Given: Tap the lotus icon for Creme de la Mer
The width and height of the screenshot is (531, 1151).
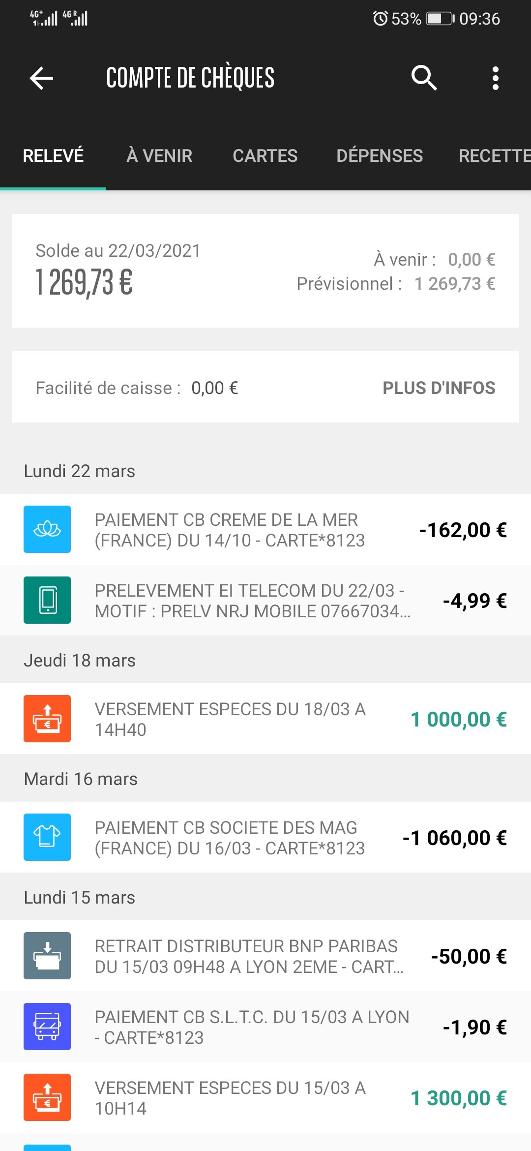Looking at the screenshot, I should 47,529.
